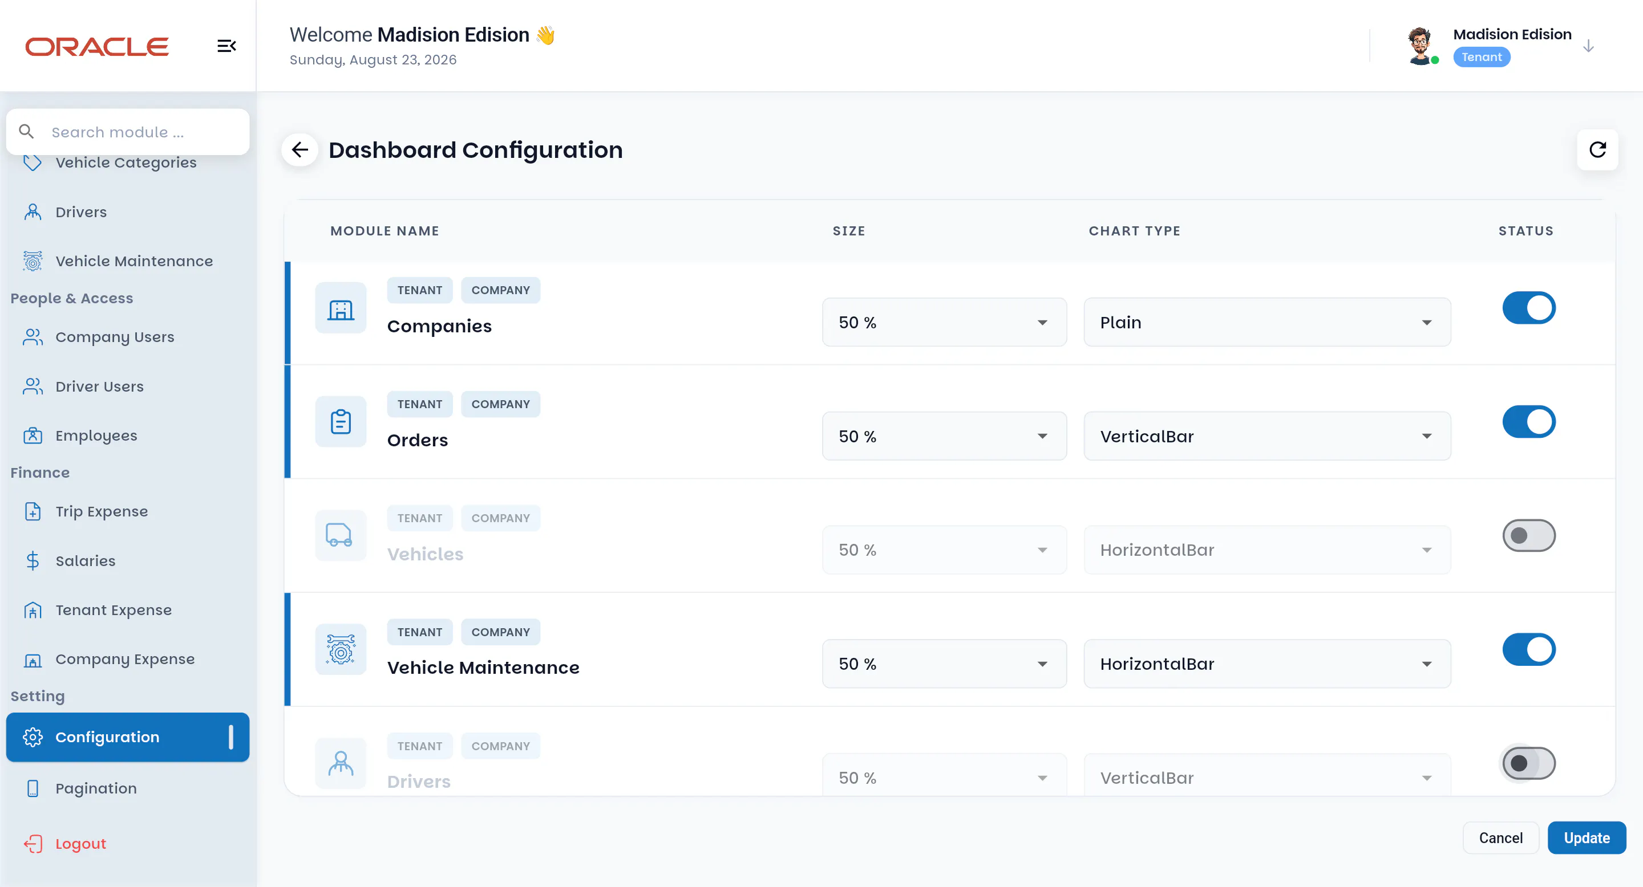Select the active Configuration menu item
1643x887 pixels.
click(128, 737)
